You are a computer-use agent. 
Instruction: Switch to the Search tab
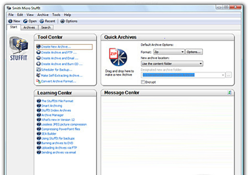46,28
